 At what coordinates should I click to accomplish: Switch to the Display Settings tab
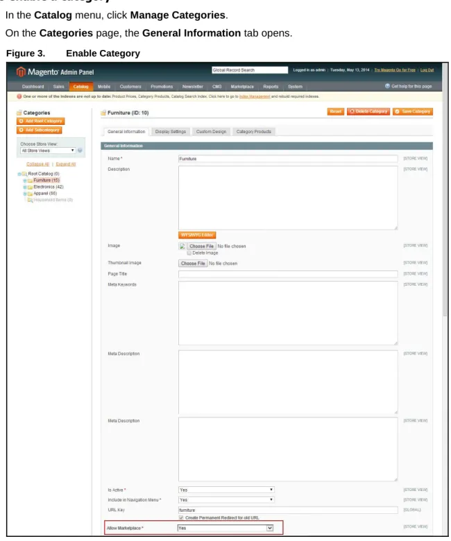[x=171, y=132]
